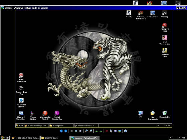
Task: Select the Actual Size view icon
Action: [x=76, y=131]
